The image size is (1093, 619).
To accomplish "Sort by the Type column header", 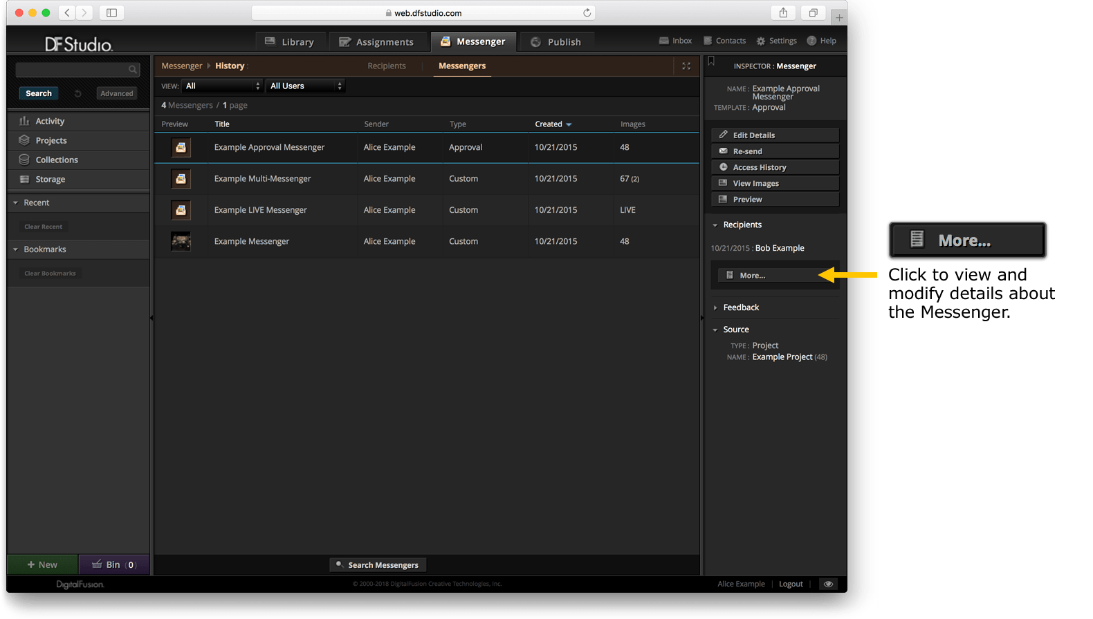I will coord(457,124).
